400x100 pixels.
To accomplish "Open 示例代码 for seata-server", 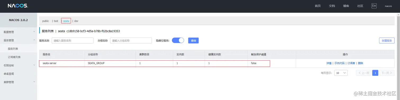I will pos(339,63).
